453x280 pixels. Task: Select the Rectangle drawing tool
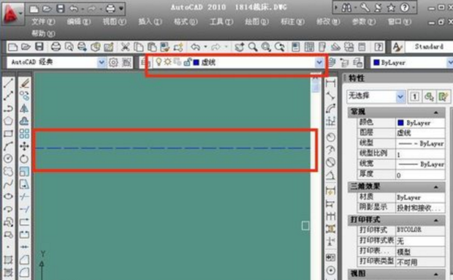click(8, 134)
